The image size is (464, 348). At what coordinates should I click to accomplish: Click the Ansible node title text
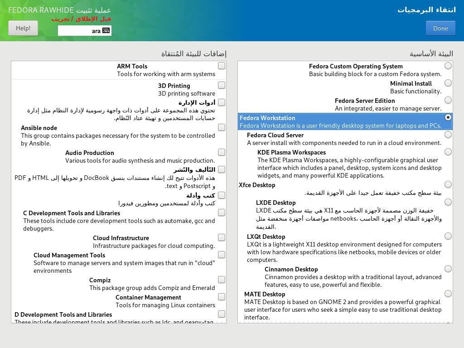(x=39, y=128)
